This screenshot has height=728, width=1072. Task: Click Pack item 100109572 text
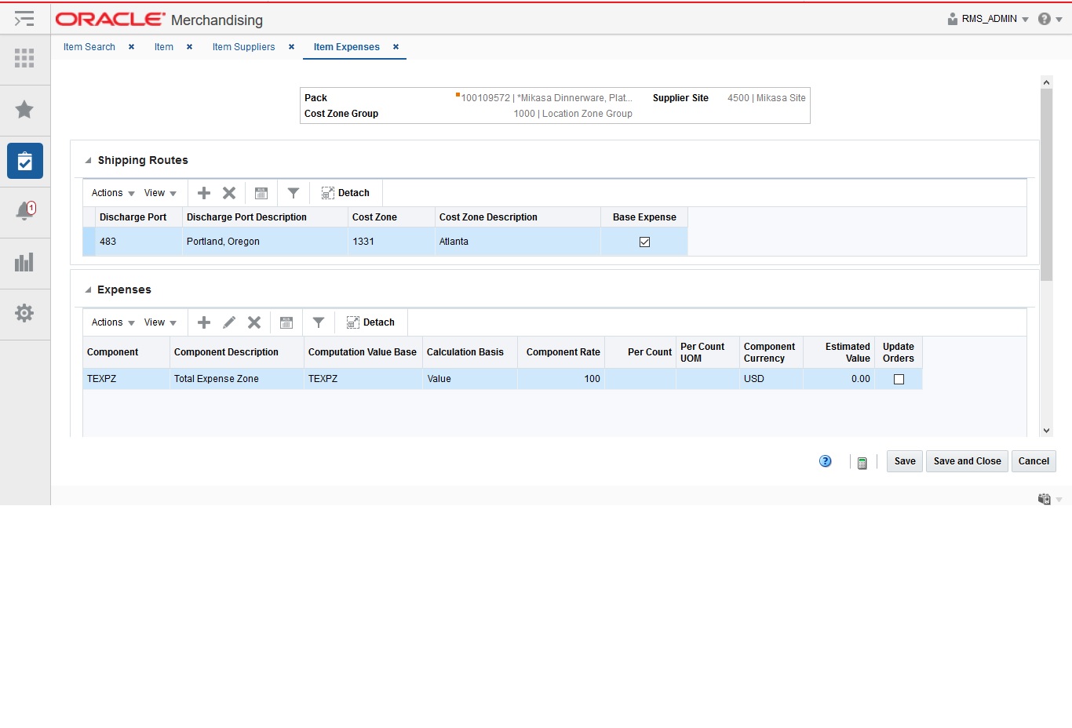(546, 98)
